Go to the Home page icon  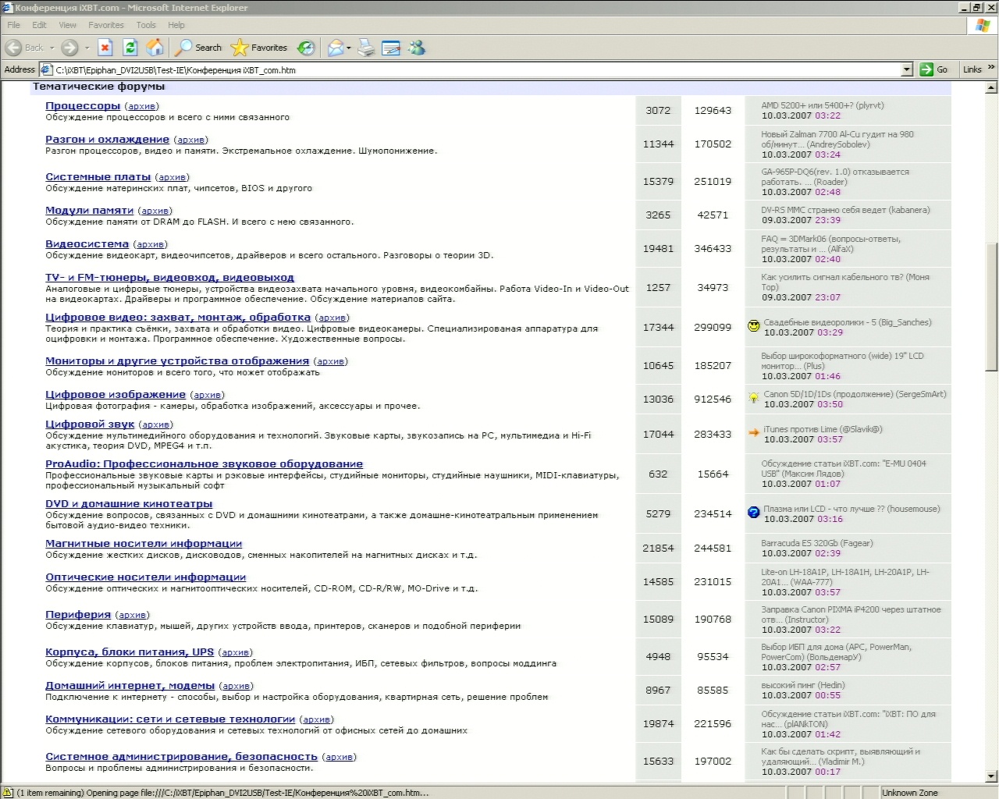tap(155, 48)
